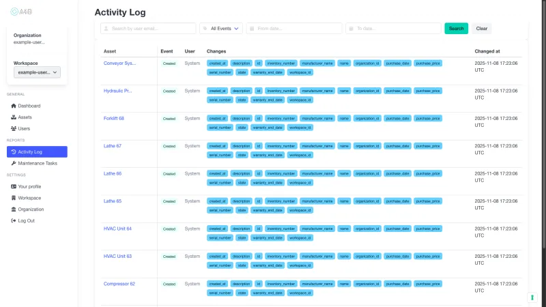Open the HVAC Unit 63 asset link

tap(117, 257)
